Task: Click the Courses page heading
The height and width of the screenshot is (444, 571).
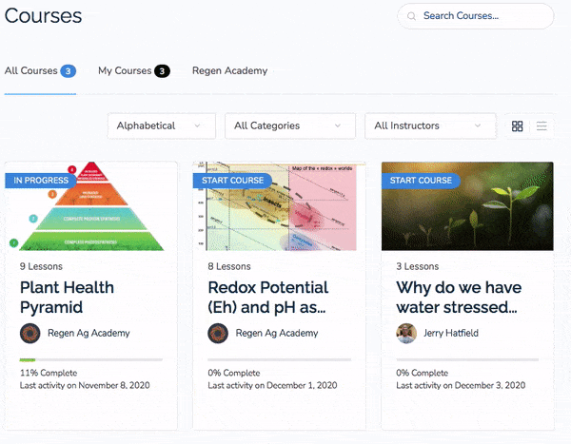Action: pos(43,16)
